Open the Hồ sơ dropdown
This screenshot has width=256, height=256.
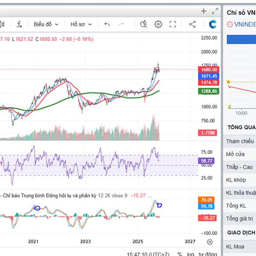(81, 24)
